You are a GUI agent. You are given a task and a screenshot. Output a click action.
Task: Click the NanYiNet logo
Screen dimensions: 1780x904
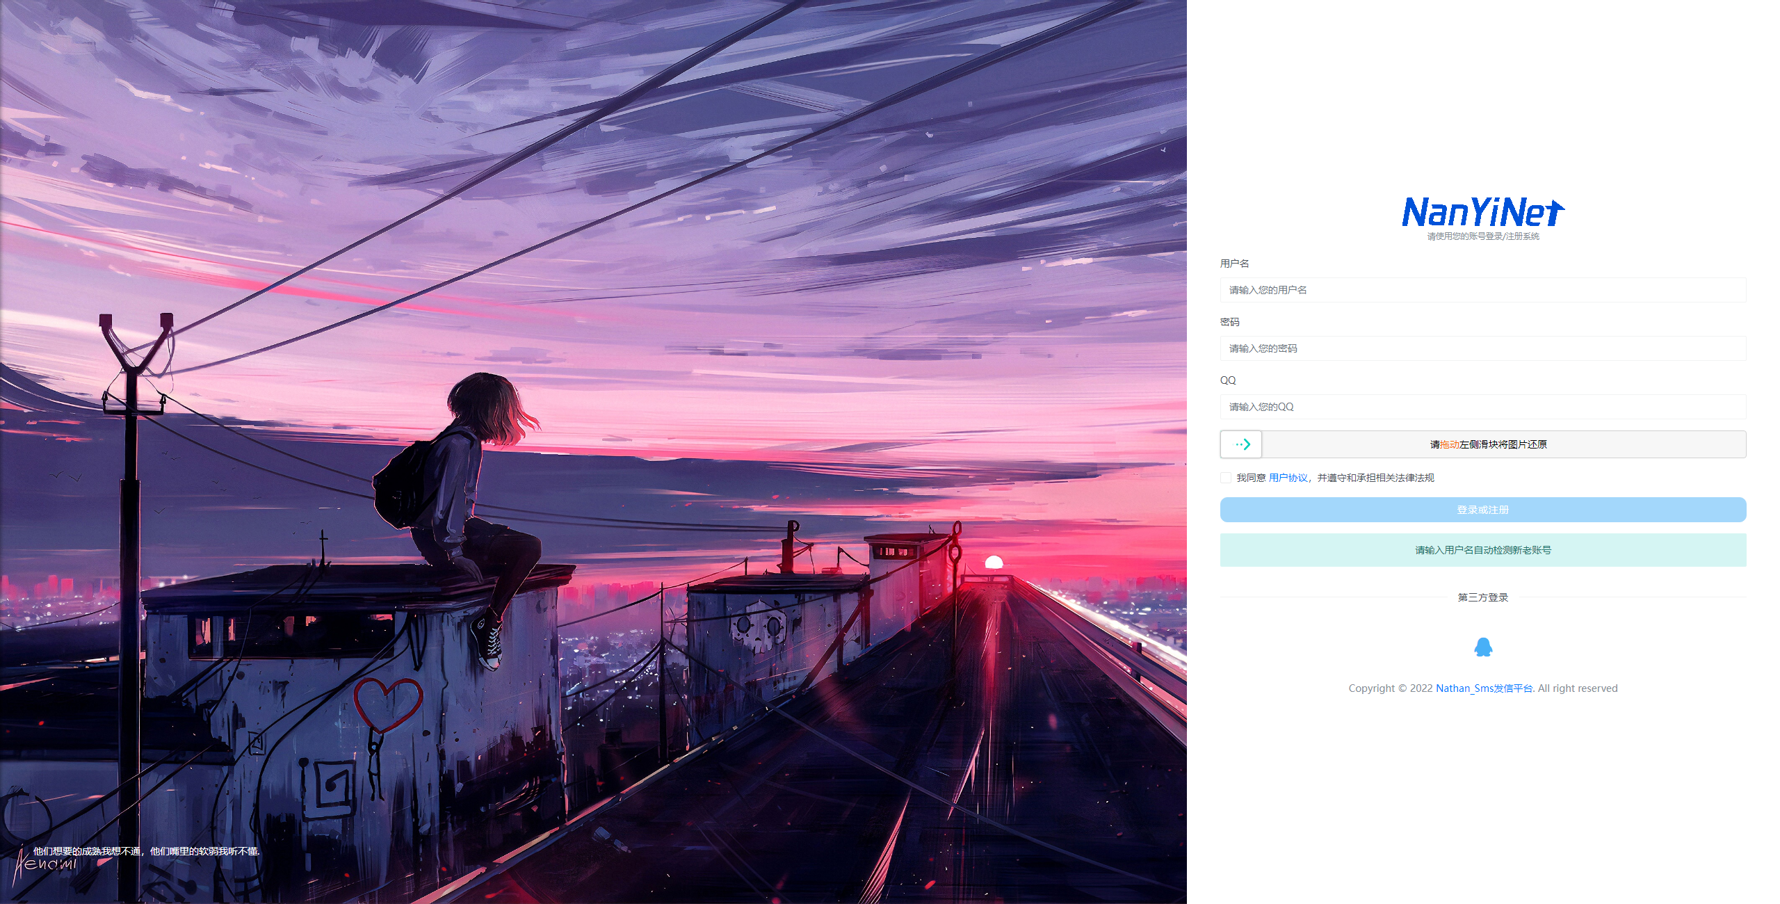tap(1482, 212)
